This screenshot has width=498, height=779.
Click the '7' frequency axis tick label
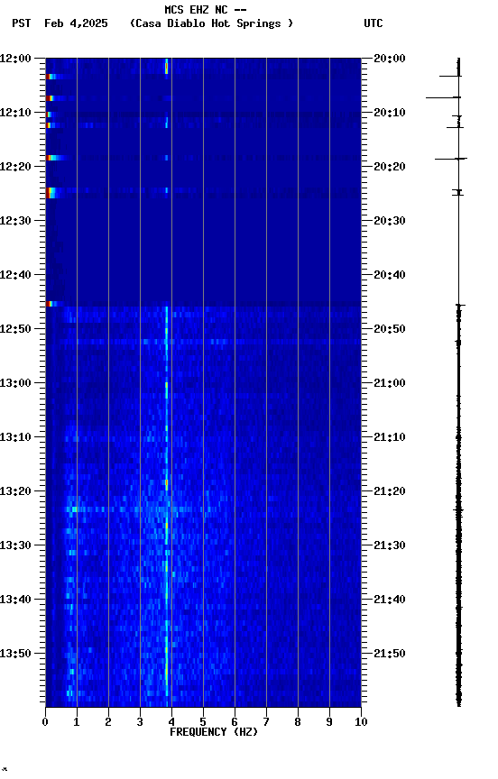pyautogui.click(x=266, y=722)
